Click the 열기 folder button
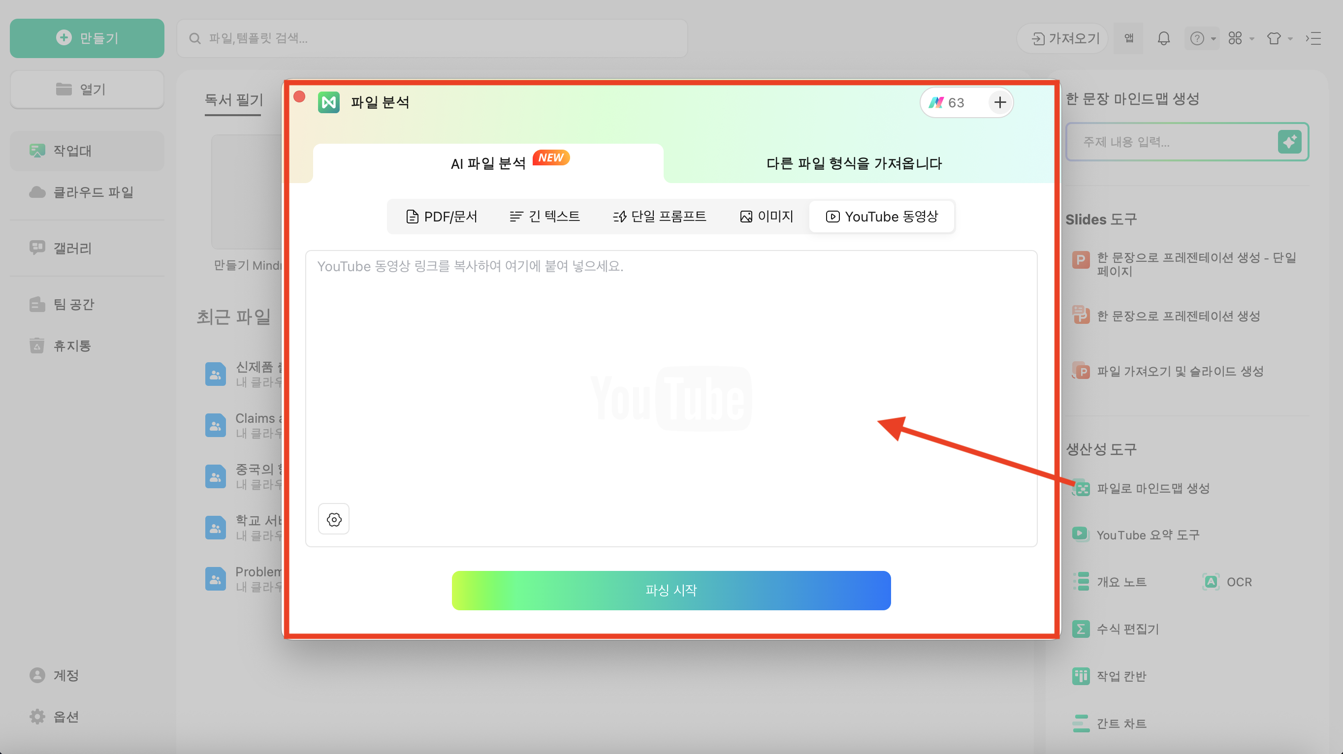Viewport: 1343px width, 754px height. pyautogui.click(x=87, y=89)
